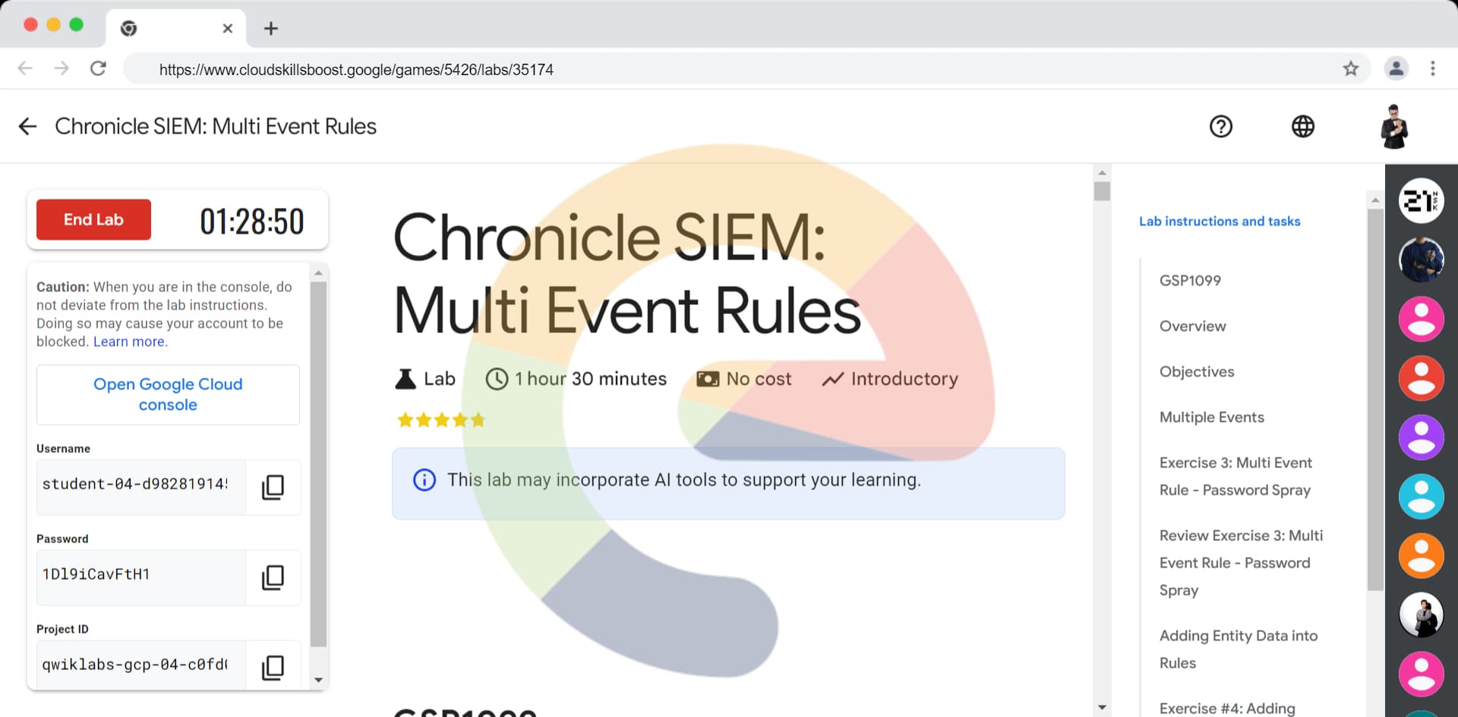Select the red user avatar in sidebar
The height and width of the screenshot is (717, 1458).
coord(1422,379)
